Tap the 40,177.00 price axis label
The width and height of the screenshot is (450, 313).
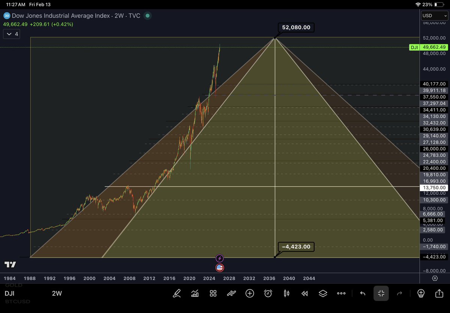click(x=434, y=84)
